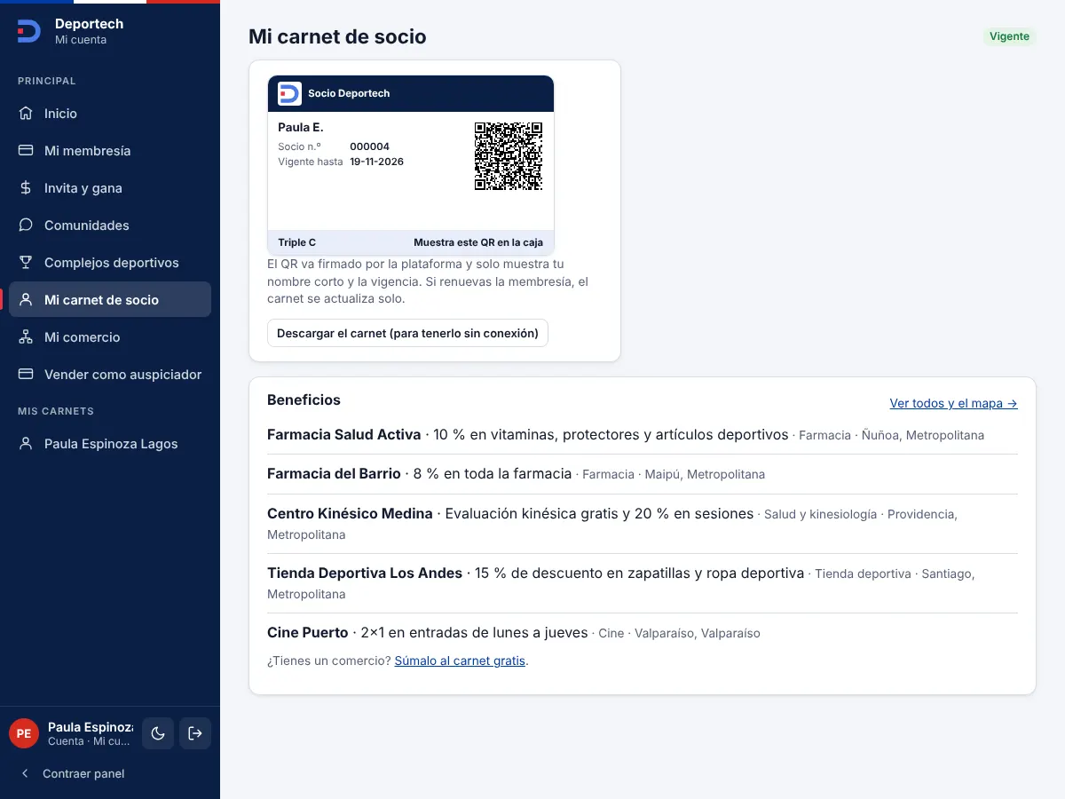Screen dimensions: 1065x799
Task: Click the Vigente status badge
Action: click(x=1009, y=36)
